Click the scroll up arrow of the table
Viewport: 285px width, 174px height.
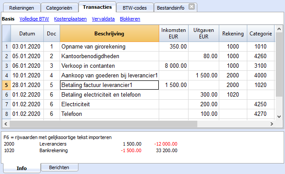[279, 29]
